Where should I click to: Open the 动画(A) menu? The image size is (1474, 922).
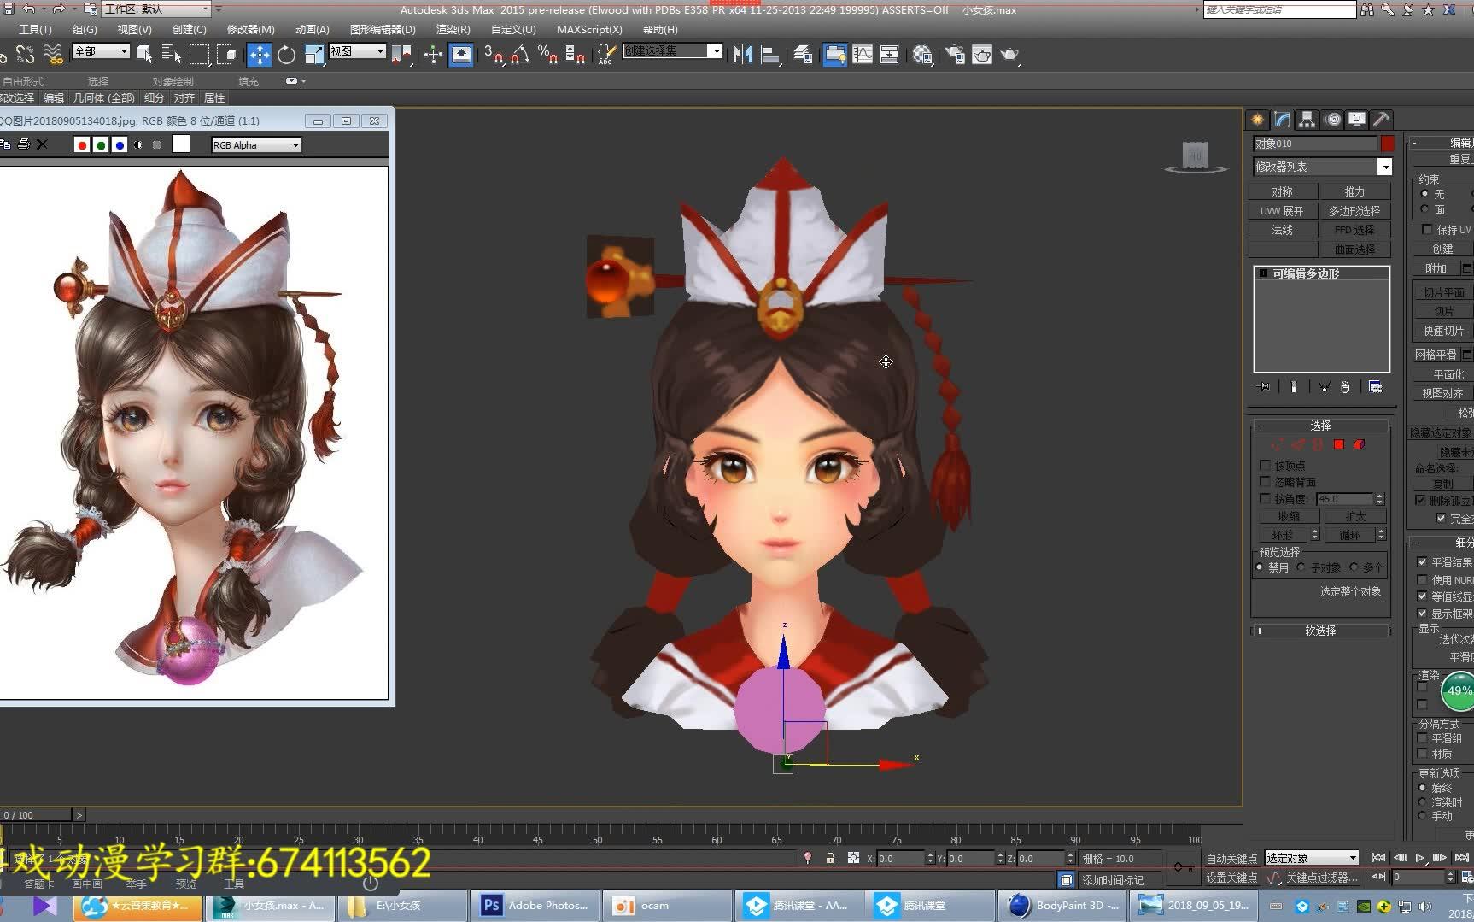click(x=312, y=29)
